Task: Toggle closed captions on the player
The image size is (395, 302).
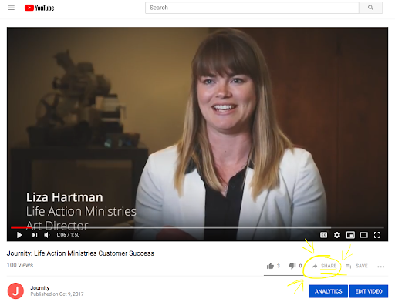Action: tap(323, 235)
